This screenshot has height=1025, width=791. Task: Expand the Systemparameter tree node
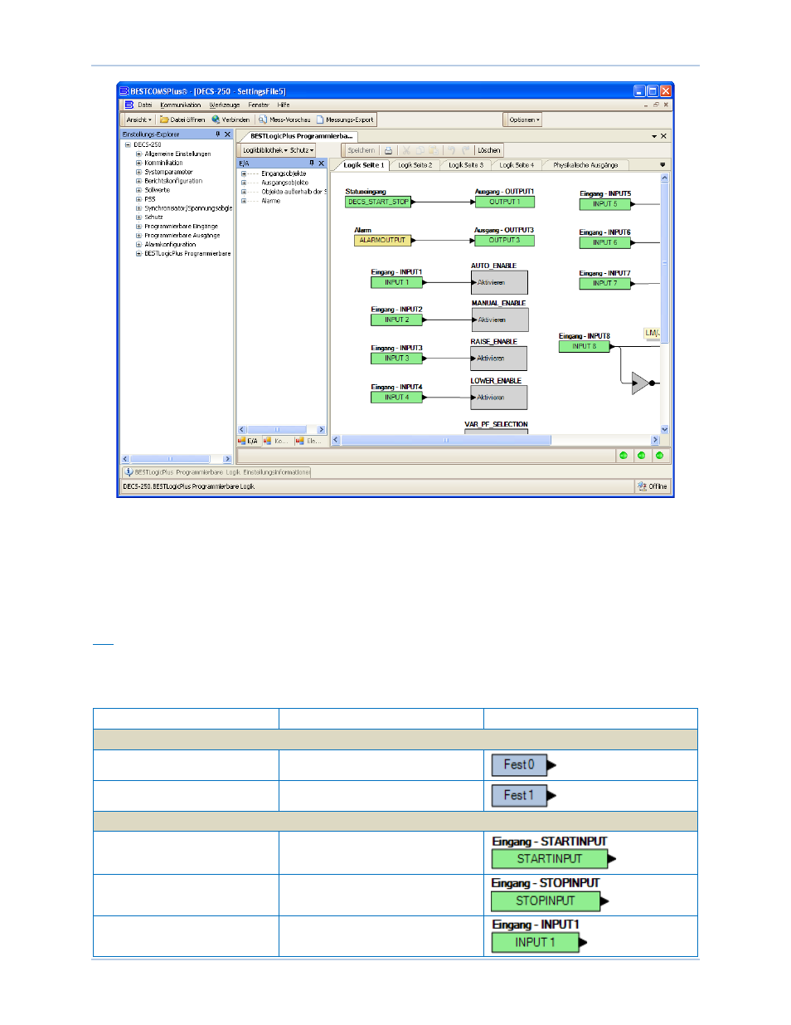click(138, 172)
